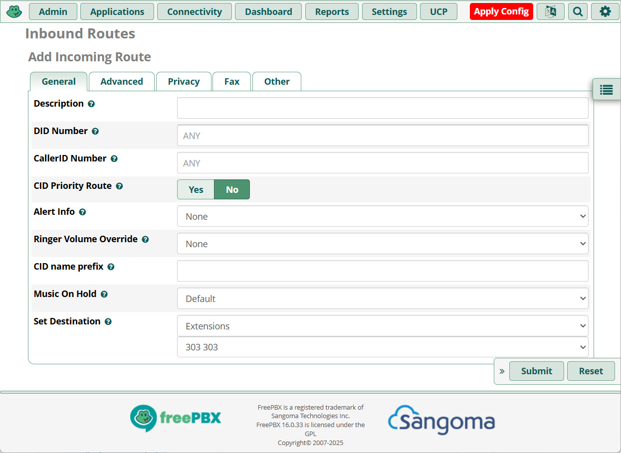The image size is (621, 453).
Task: Click help icon beside DID Number
Action: click(x=95, y=132)
